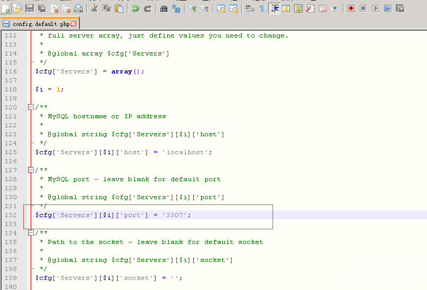The height and width of the screenshot is (290, 427).
Task: Click 'Path to the socket' comment line
Action: coord(156,242)
